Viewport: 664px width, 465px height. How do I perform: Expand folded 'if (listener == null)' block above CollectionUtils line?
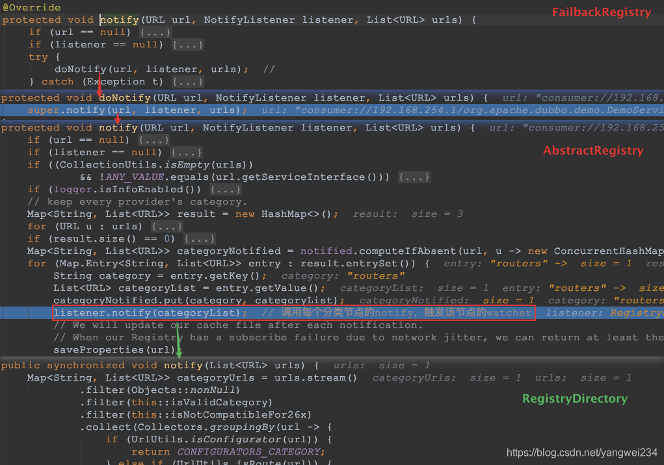[x=187, y=152]
